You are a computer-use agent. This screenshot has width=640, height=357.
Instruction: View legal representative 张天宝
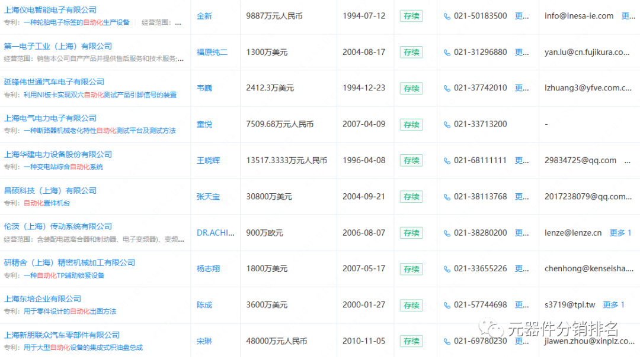coord(208,197)
